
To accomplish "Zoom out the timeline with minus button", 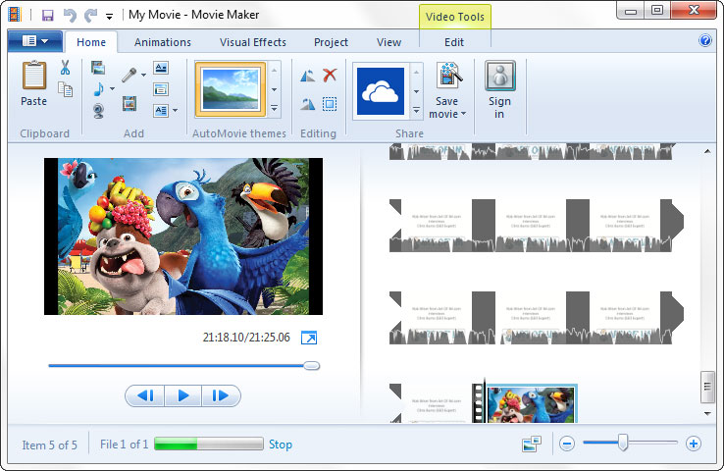I will tap(567, 444).
